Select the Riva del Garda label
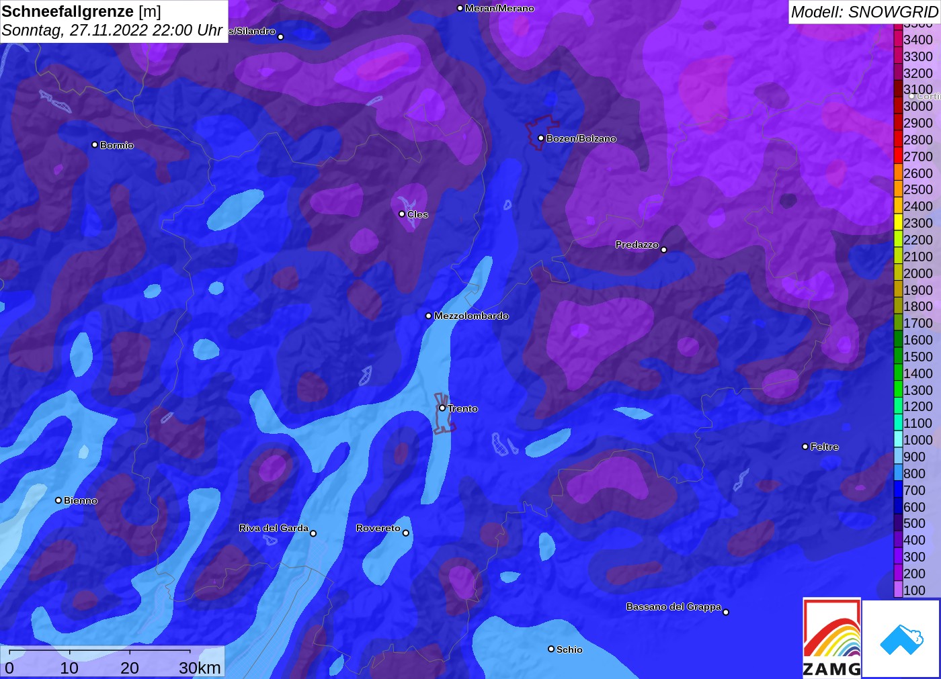 coord(274,528)
